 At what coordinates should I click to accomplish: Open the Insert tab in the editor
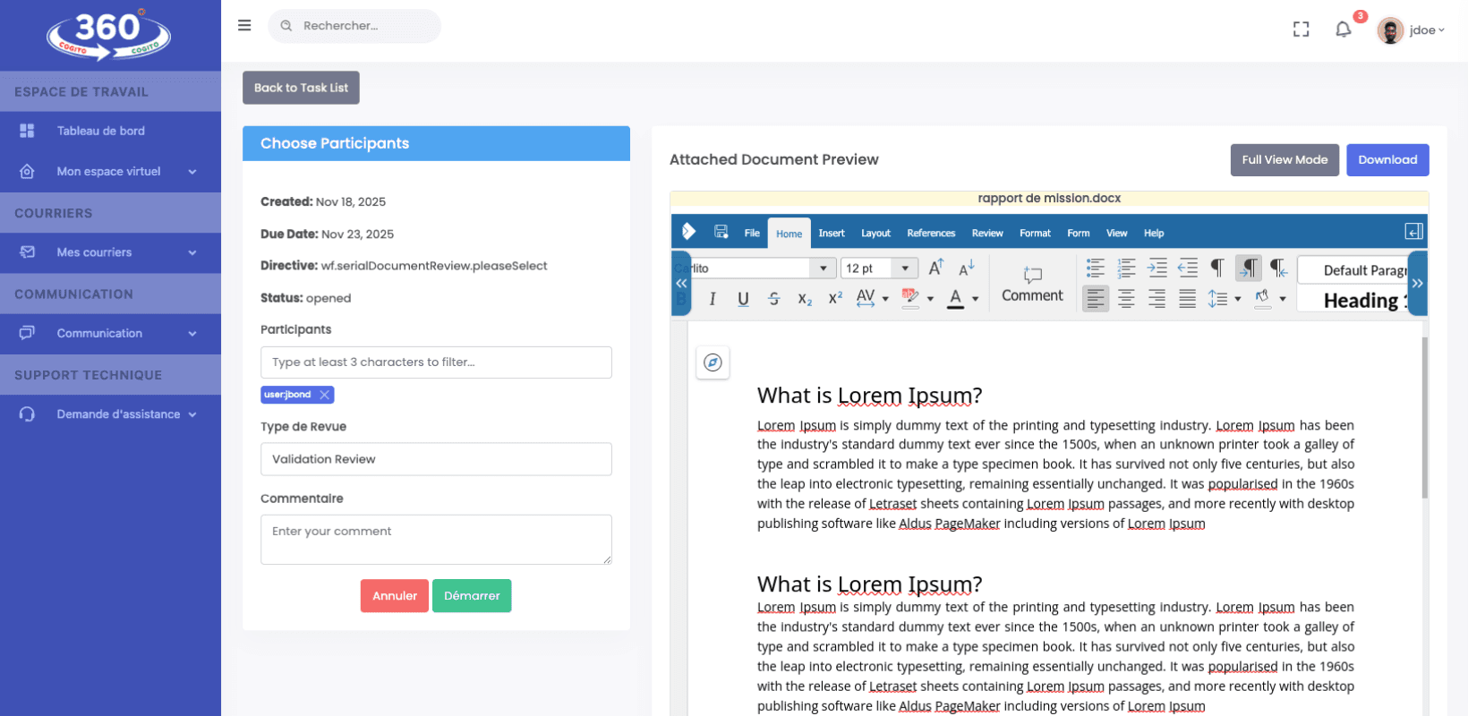(831, 234)
